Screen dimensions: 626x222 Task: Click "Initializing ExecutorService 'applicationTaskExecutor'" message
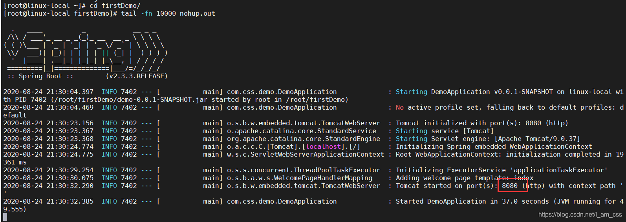(x=502, y=170)
